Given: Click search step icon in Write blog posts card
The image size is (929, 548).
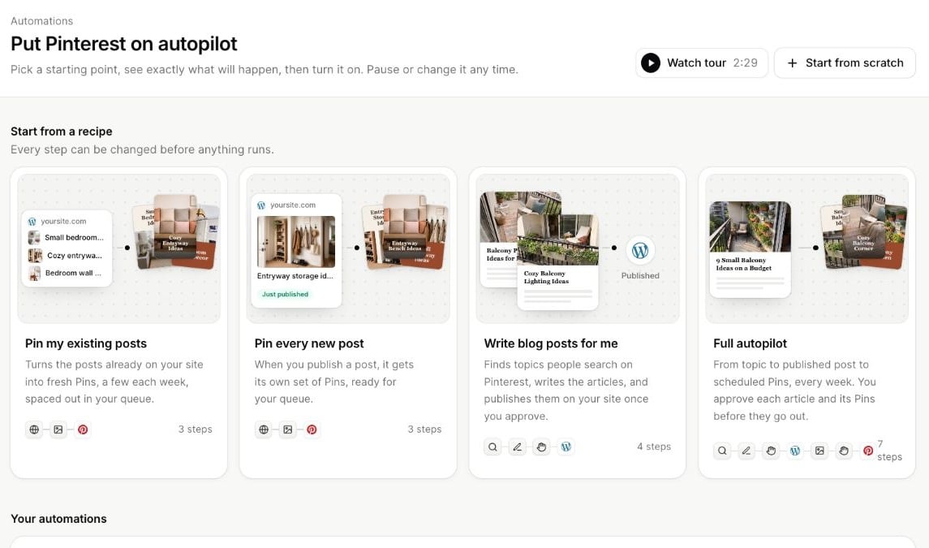Looking at the screenshot, I should pos(492,447).
